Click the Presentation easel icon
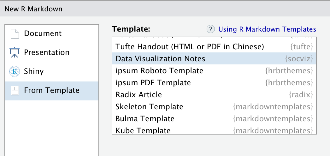 pos(15,52)
